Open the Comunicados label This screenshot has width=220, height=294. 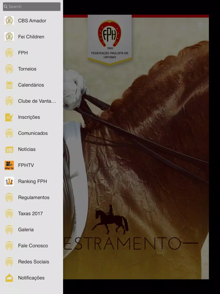click(33, 133)
